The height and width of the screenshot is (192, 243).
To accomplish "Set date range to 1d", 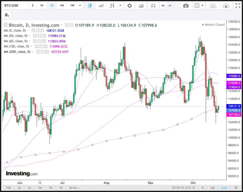I will (x=61, y=188).
